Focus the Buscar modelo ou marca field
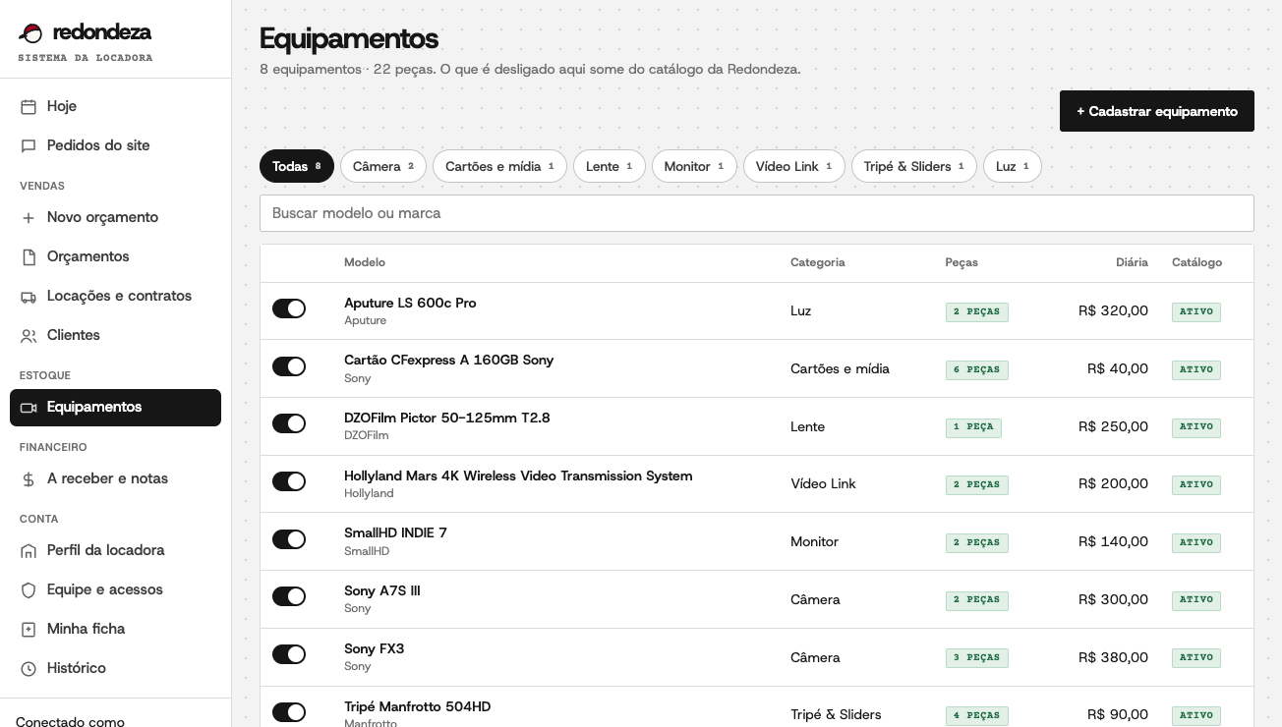 click(757, 213)
